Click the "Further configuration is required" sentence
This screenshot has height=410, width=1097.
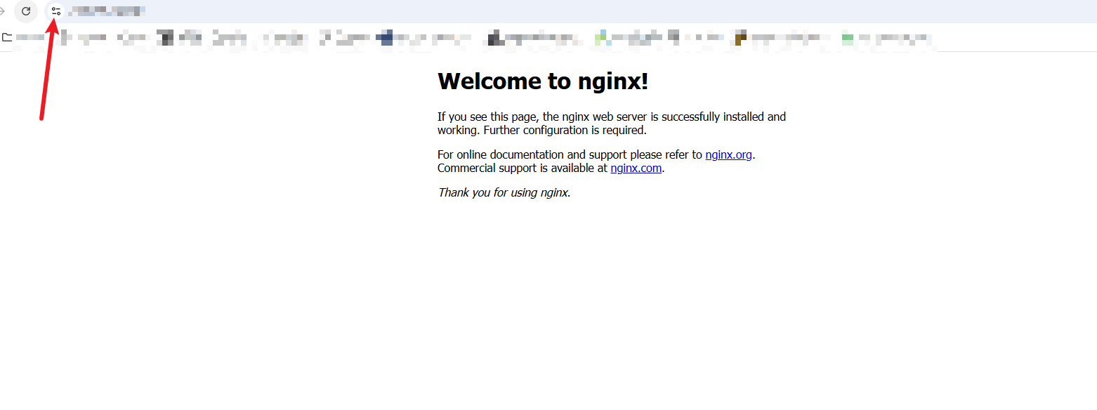(565, 131)
